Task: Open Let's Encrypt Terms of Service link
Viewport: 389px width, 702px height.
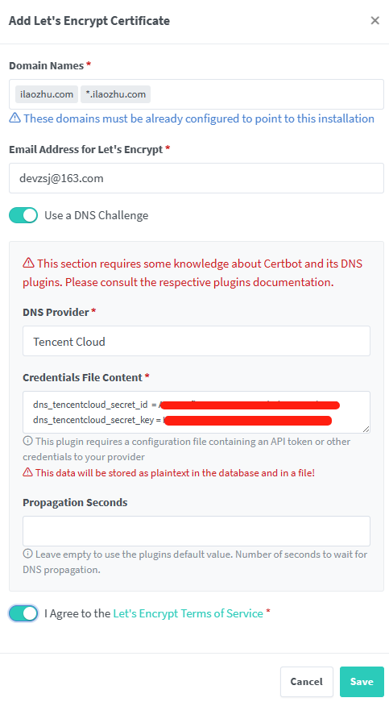Action: [188, 613]
